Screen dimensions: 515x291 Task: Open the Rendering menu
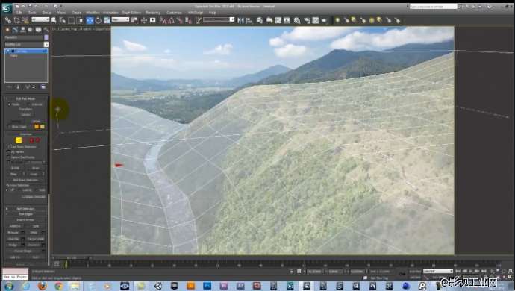[153, 13]
